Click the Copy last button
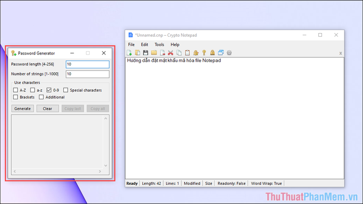 tap(73, 109)
